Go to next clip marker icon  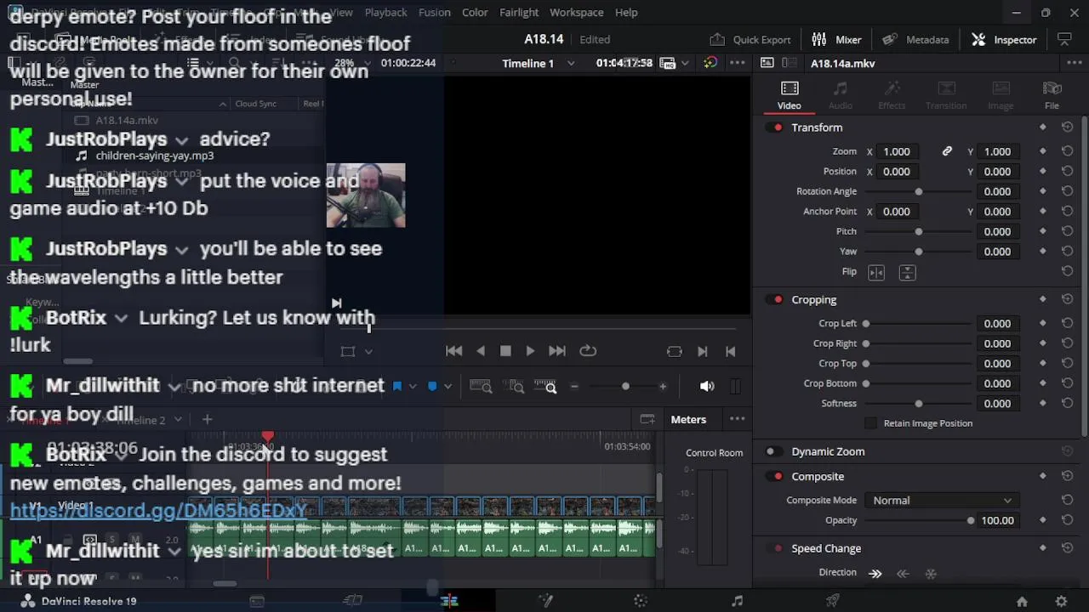(x=703, y=351)
